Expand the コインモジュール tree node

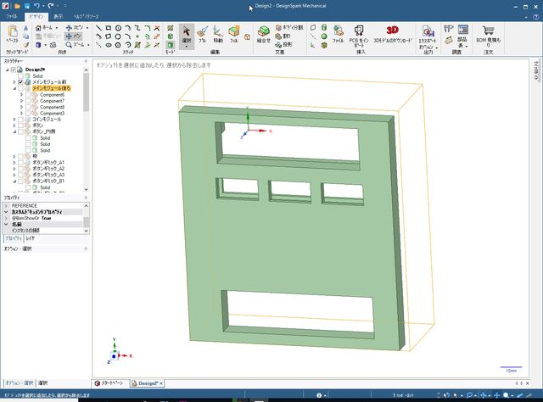[x=14, y=119]
